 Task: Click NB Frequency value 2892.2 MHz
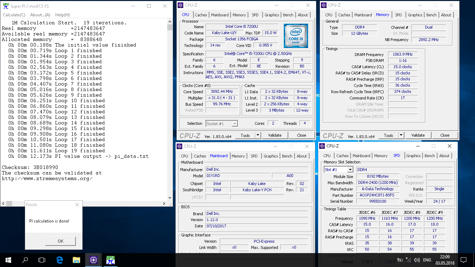pos(429,40)
